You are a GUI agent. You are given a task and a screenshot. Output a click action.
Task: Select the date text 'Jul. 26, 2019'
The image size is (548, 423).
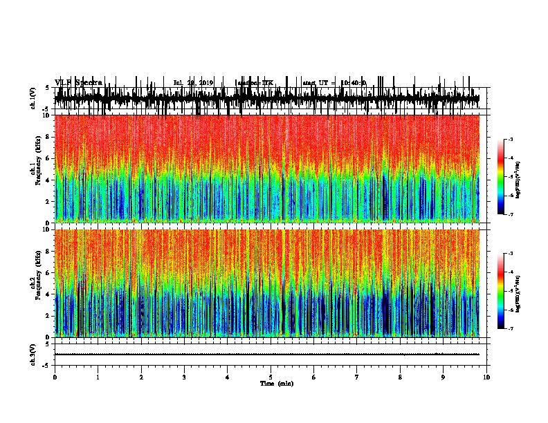[193, 83]
